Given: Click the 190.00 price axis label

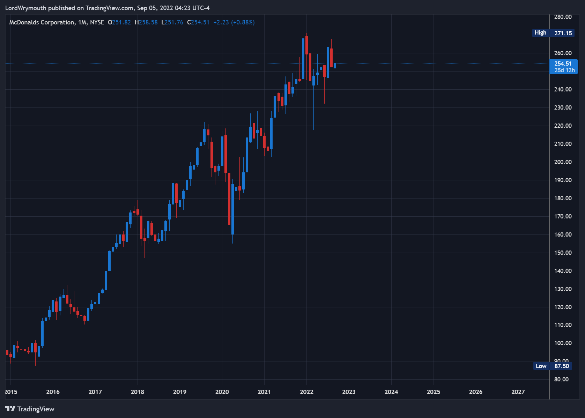Looking at the screenshot, I should coord(563,180).
